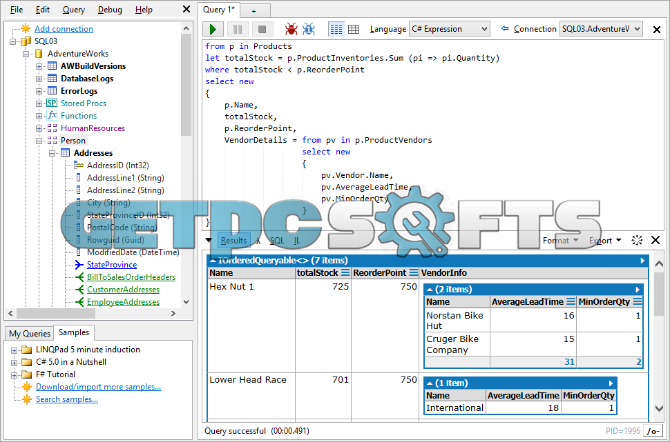Image resolution: width=670 pixels, height=442 pixels.
Task: Switch to the Samples tab
Action: [74, 332]
